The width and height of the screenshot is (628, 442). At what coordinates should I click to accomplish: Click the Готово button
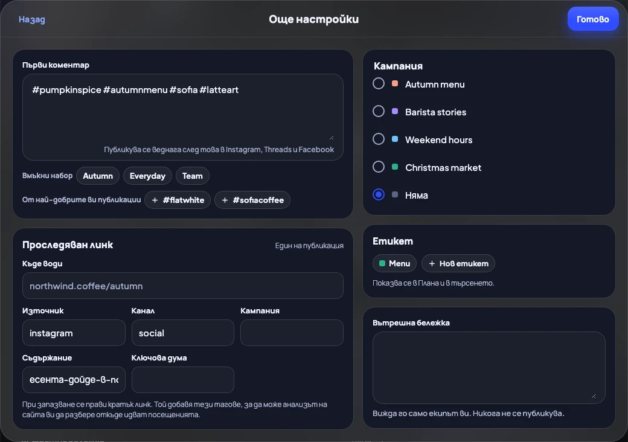(x=593, y=19)
